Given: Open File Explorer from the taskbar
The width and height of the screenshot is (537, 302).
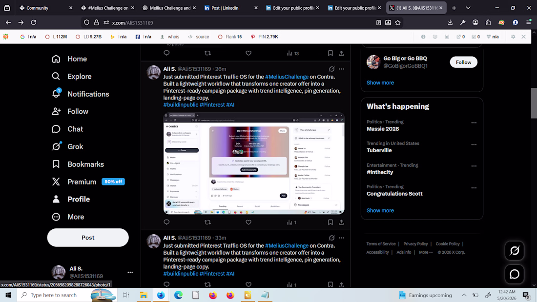Looking at the screenshot, I should click(x=143, y=295).
